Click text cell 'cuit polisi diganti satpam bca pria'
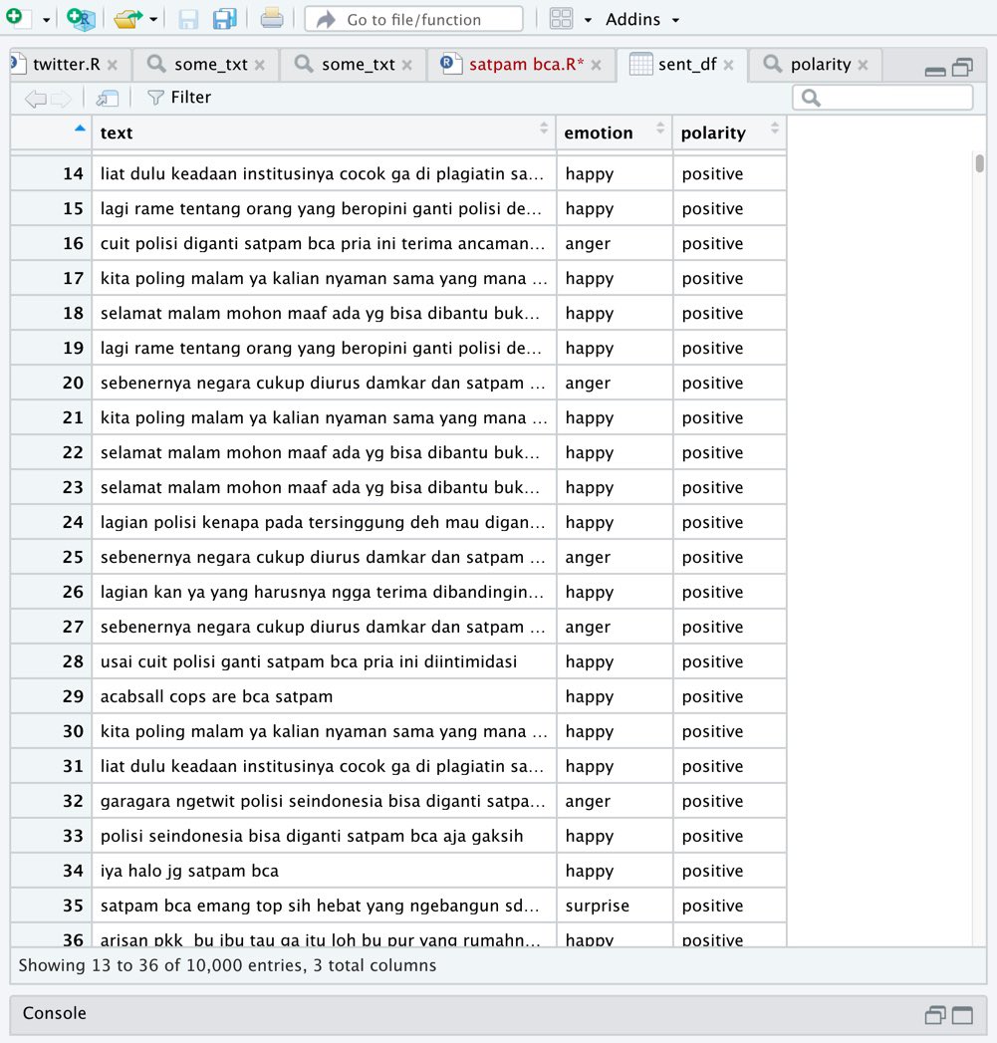 click(x=323, y=243)
